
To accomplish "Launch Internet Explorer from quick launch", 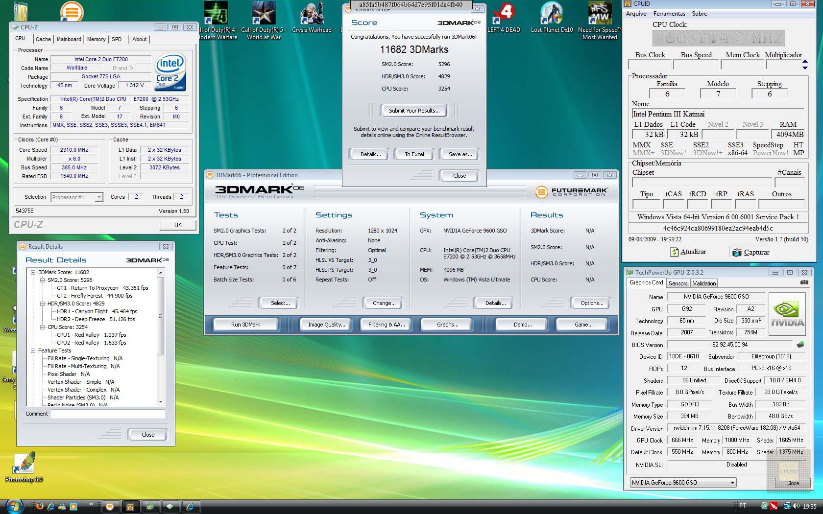I will (51, 507).
